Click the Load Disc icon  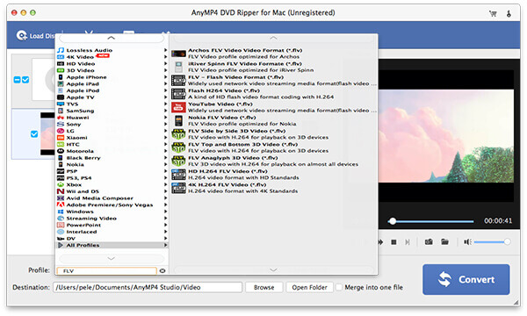click(x=22, y=36)
